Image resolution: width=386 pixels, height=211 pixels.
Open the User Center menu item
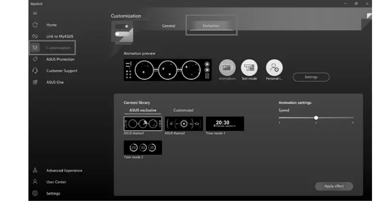point(56,182)
